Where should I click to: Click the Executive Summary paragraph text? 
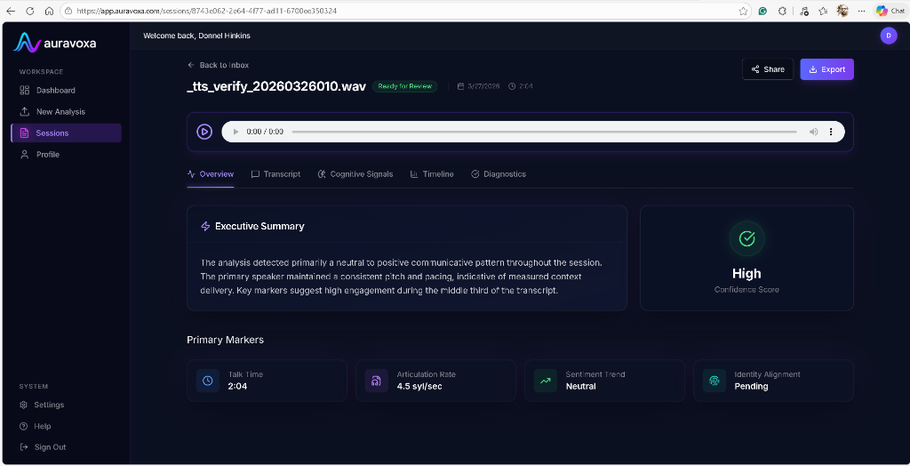pyautogui.click(x=401, y=277)
